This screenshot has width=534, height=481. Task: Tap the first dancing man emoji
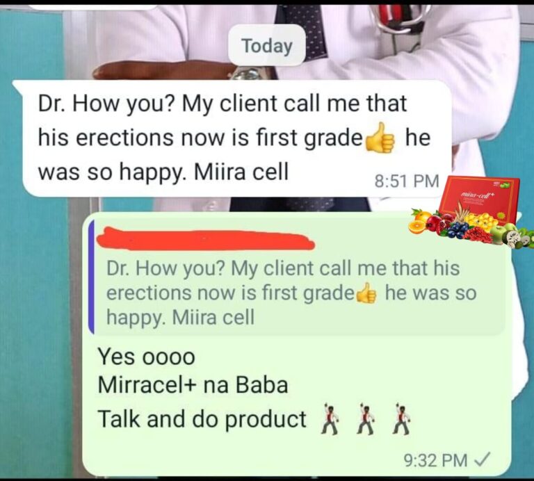point(330,418)
